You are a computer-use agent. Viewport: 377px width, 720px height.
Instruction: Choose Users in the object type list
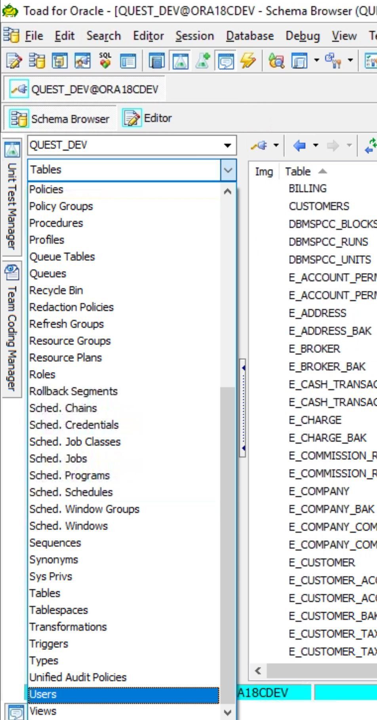124,694
